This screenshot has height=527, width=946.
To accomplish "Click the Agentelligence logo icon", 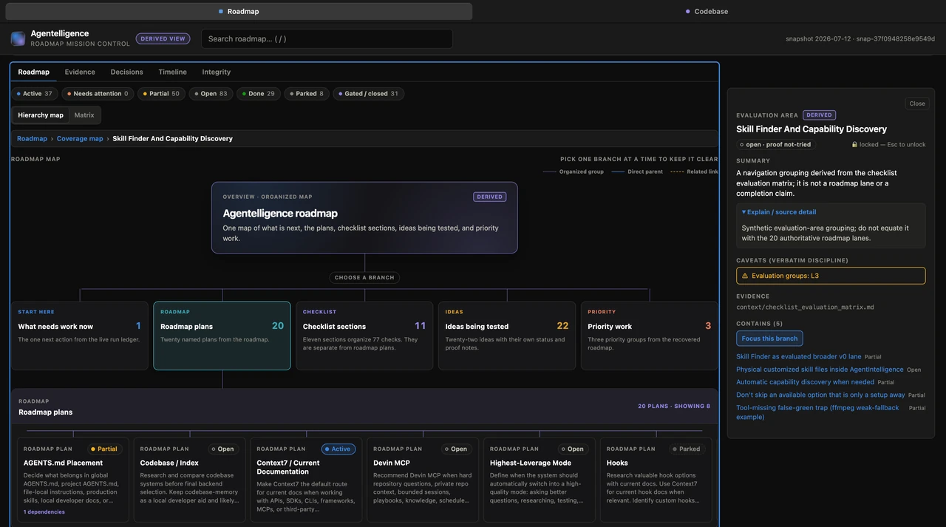I will (x=18, y=38).
